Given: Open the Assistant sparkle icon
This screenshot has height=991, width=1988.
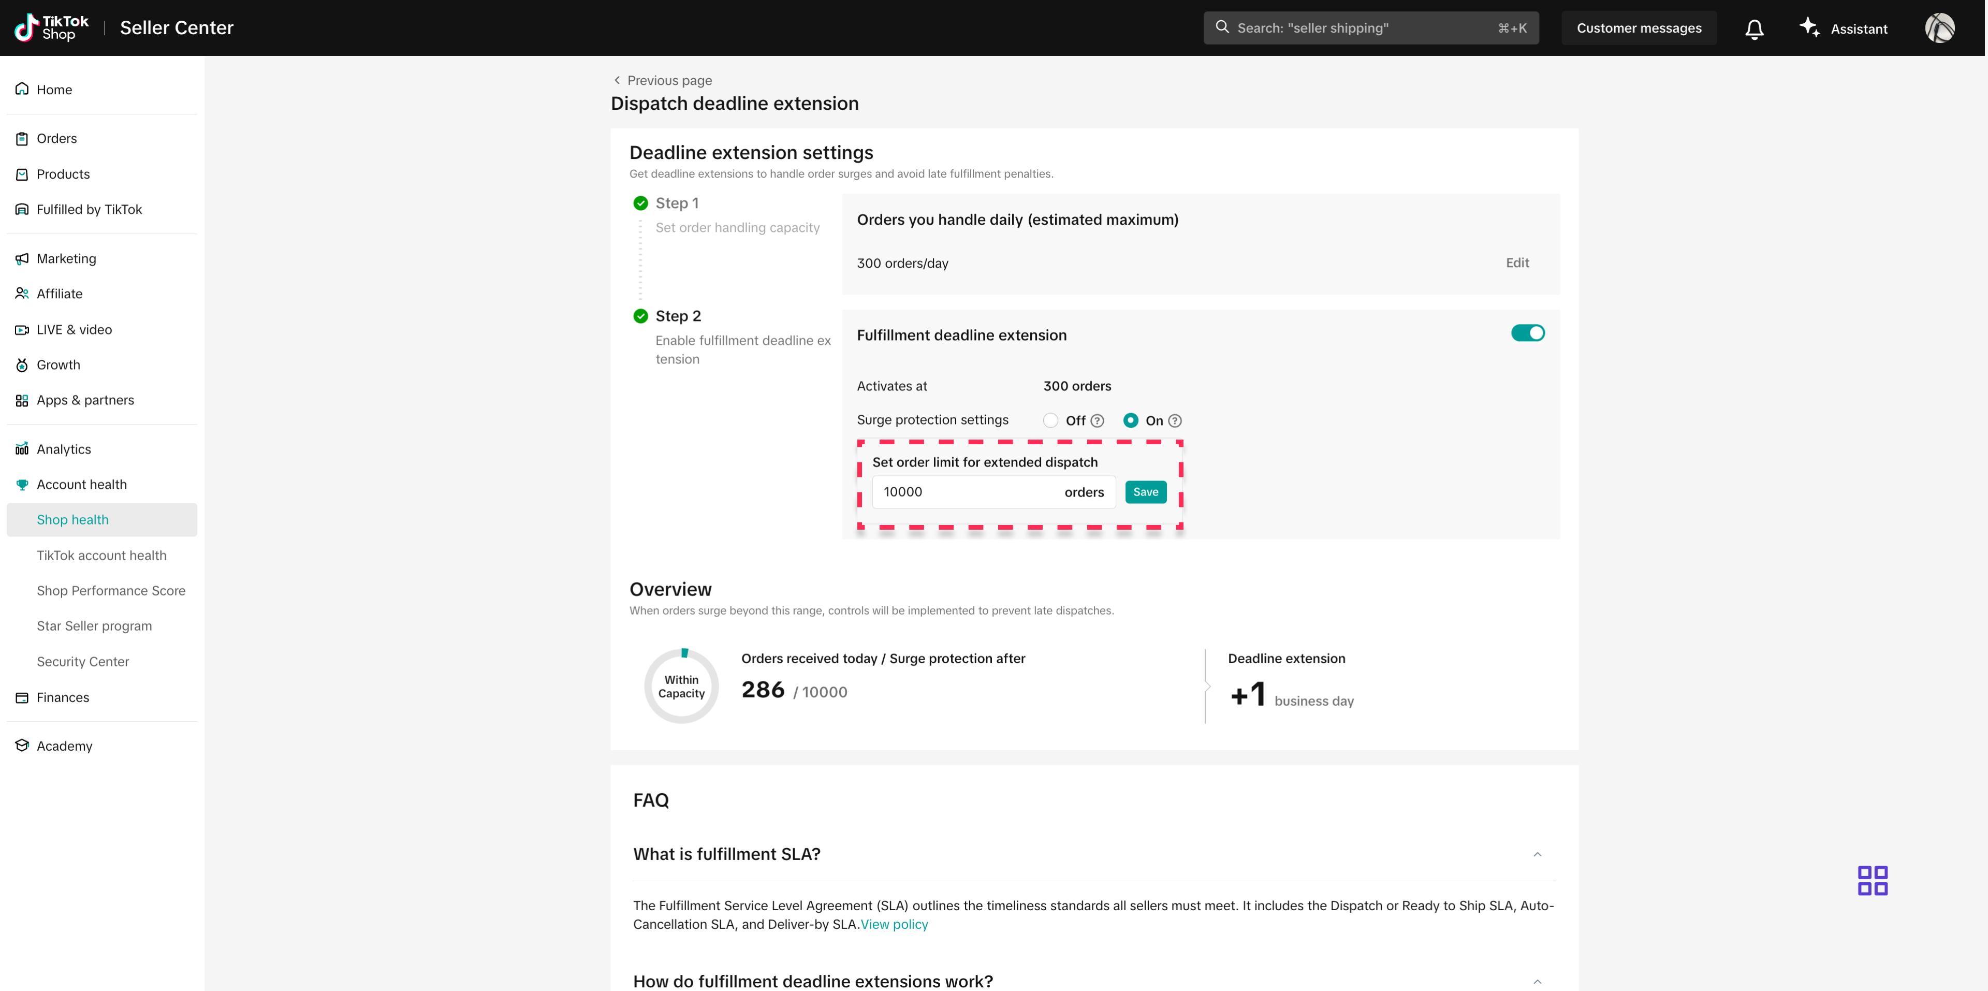Looking at the screenshot, I should click(1809, 28).
